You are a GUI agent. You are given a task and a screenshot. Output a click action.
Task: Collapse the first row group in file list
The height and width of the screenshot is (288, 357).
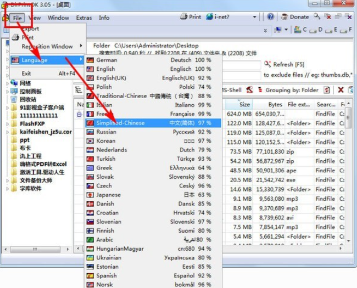coord(79,115)
